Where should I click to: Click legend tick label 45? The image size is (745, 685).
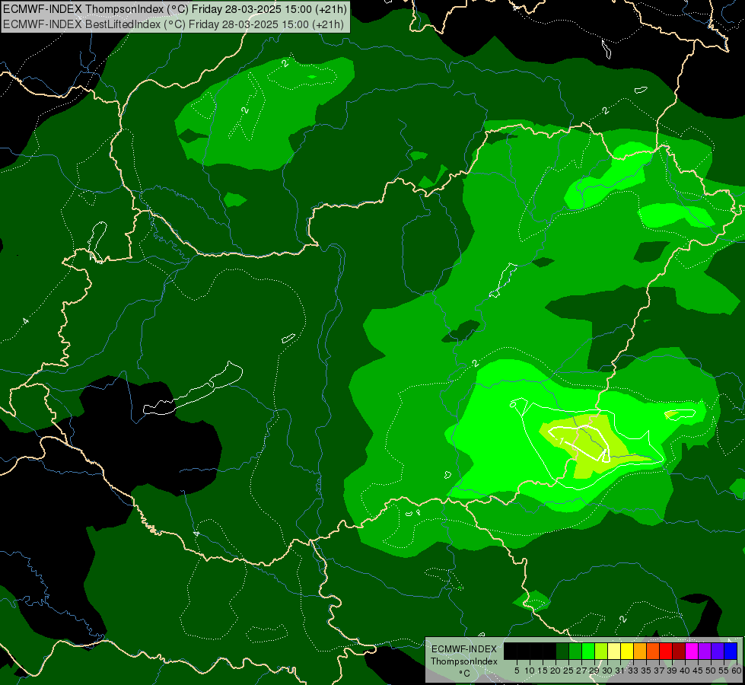(x=698, y=671)
